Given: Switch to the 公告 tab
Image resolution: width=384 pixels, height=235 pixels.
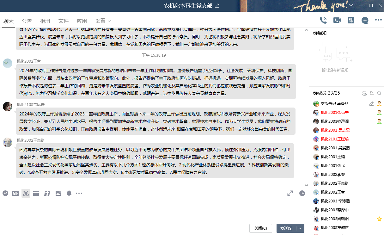Looking at the screenshot, I should [x=27, y=21].
